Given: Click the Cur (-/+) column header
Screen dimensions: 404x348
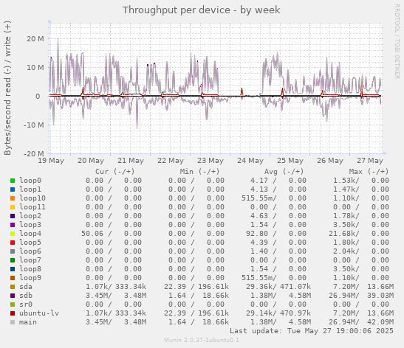Looking at the screenshot, I should coord(115,172).
